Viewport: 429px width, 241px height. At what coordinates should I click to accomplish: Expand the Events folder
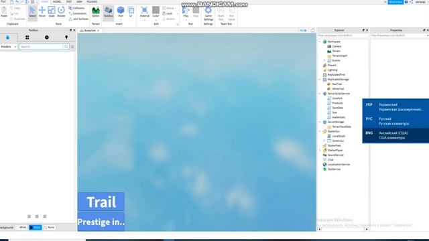(324, 60)
